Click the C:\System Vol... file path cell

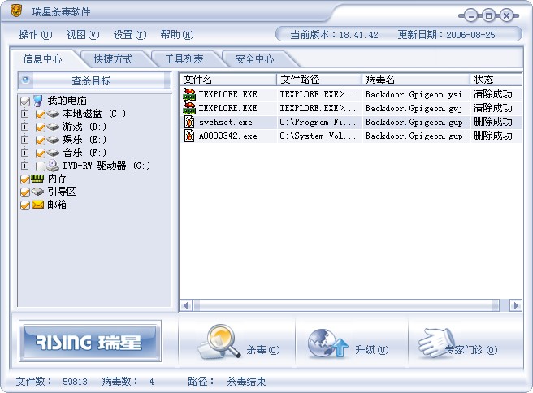318,136
